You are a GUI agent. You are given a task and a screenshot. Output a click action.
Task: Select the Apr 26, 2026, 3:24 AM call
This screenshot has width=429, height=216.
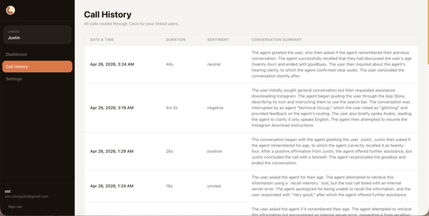point(251,64)
